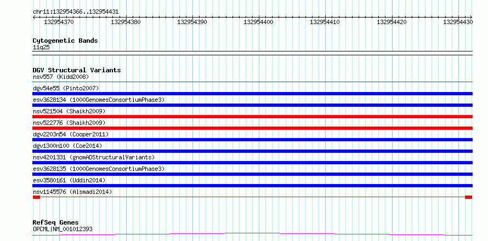
Task: Click the dgv54e55 (Pinto2007) variant label
Action: [66, 88]
